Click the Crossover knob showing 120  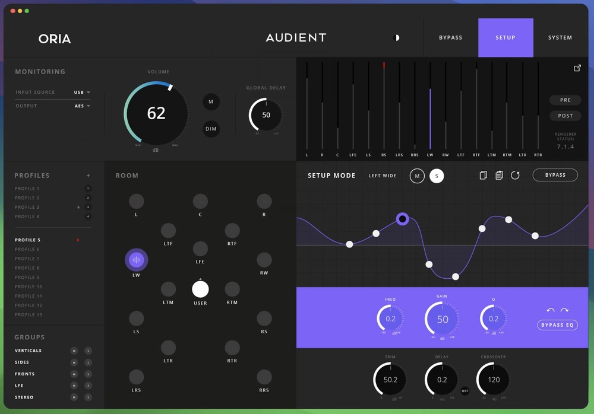[494, 380]
